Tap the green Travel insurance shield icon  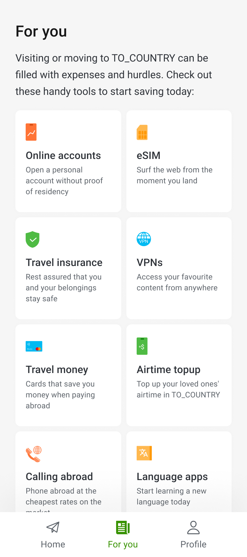[x=32, y=239]
